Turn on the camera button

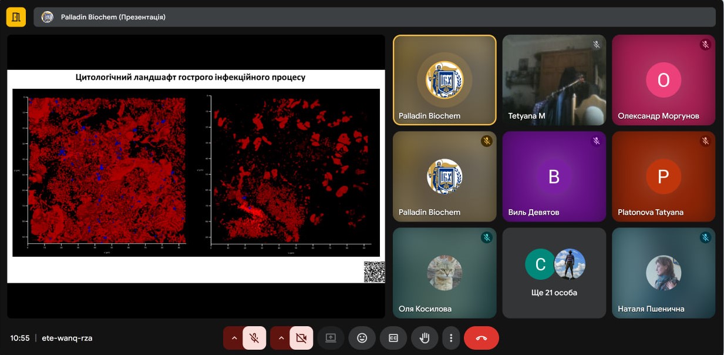click(301, 338)
